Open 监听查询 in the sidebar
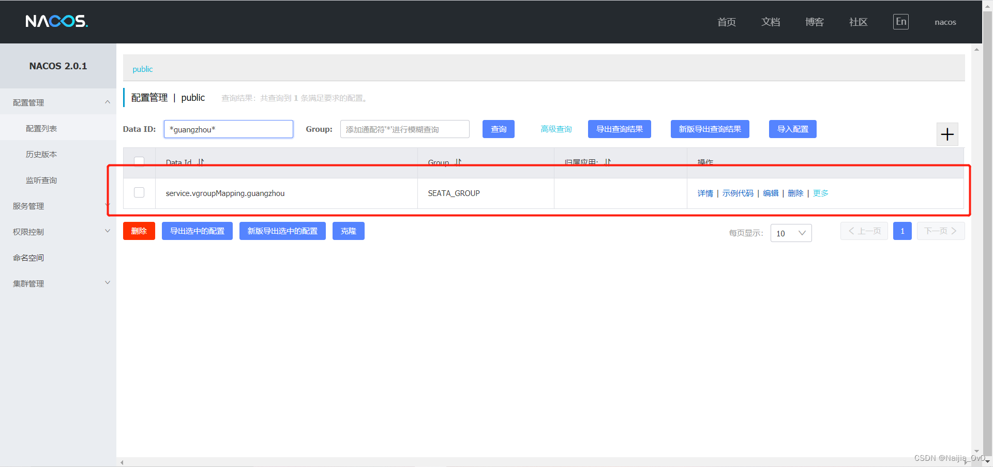993x467 pixels. [x=41, y=180]
